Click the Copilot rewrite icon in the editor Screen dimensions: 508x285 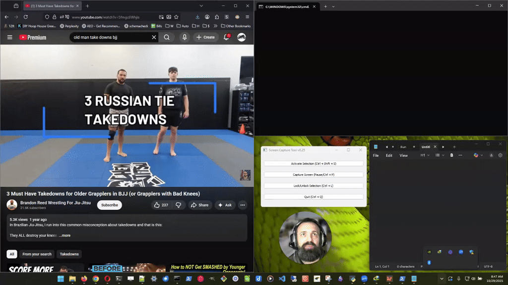point(476,155)
